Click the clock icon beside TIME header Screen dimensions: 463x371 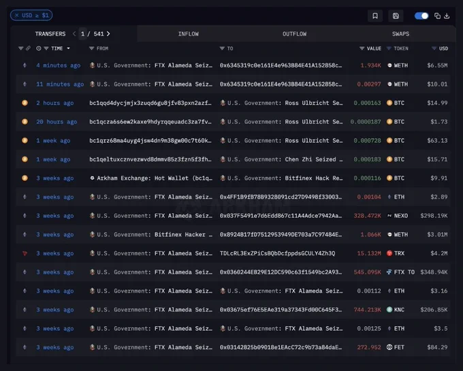point(39,48)
